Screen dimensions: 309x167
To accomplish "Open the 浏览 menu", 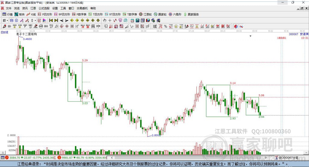I will click(17, 8).
